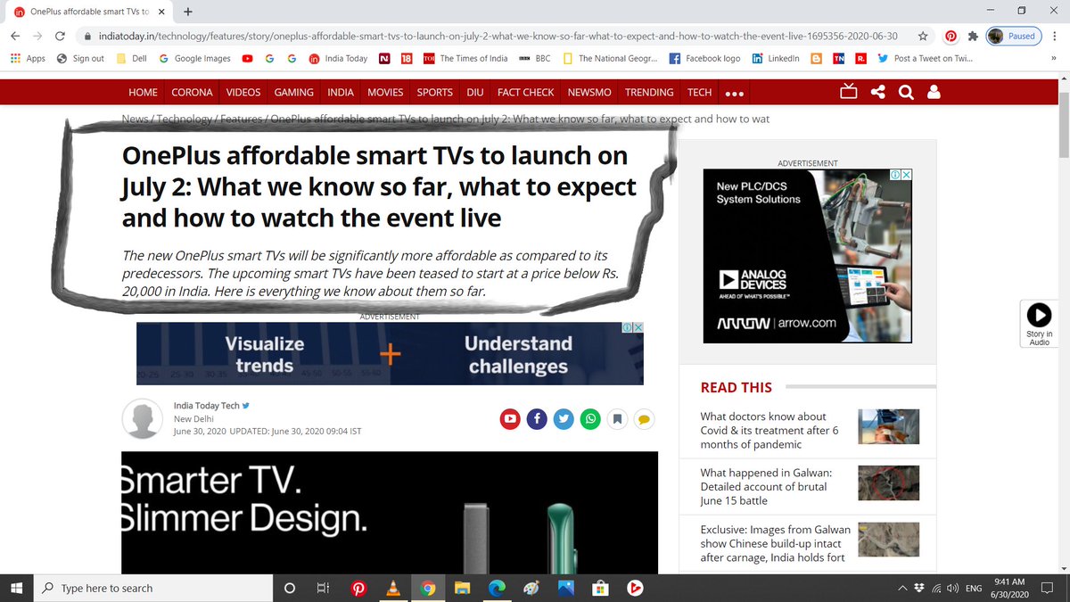
Task: Toggle the address bar bookmark star
Action: (923, 36)
